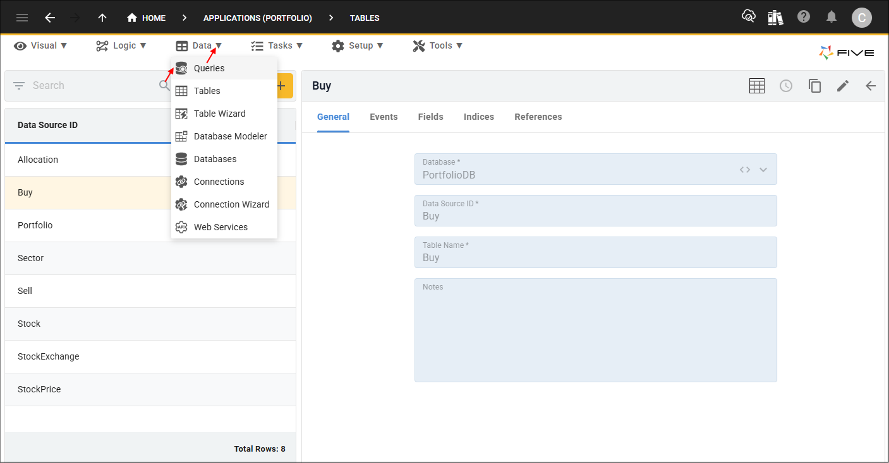Switch to the Fields tab
The width and height of the screenshot is (889, 463).
pos(430,117)
